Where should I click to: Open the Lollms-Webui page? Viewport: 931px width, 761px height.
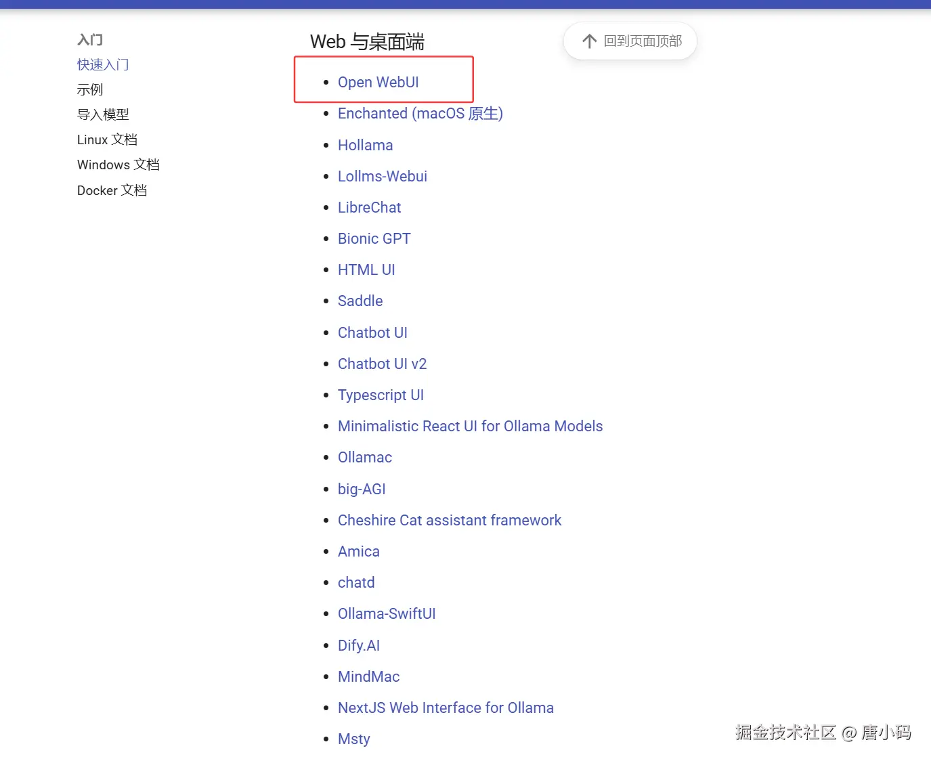pos(382,176)
